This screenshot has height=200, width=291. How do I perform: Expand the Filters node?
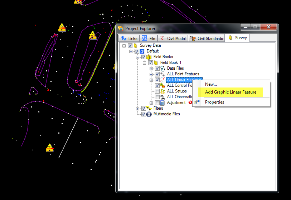click(137, 109)
